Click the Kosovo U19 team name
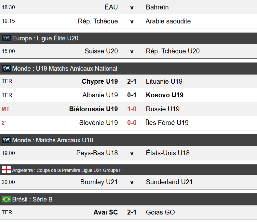The width and height of the screenshot is (257, 222). pos(165,95)
